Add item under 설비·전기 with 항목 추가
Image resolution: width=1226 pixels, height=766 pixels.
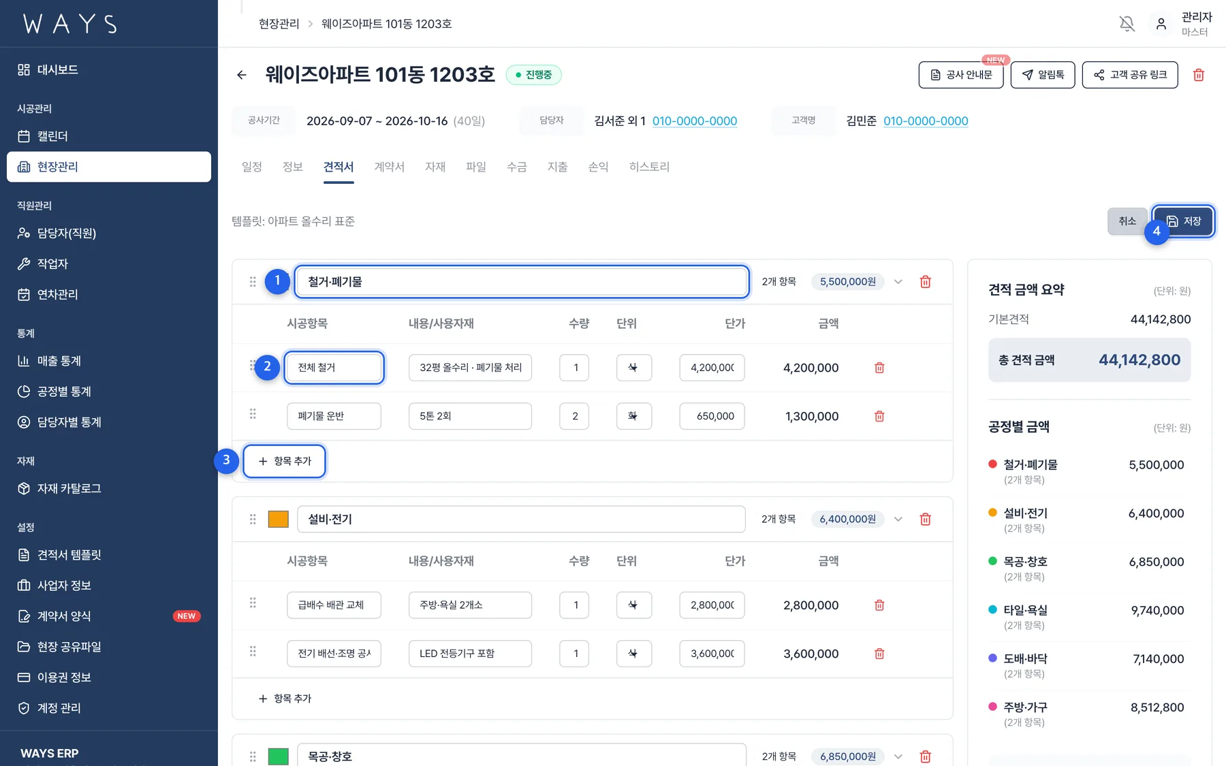point(285,699)
